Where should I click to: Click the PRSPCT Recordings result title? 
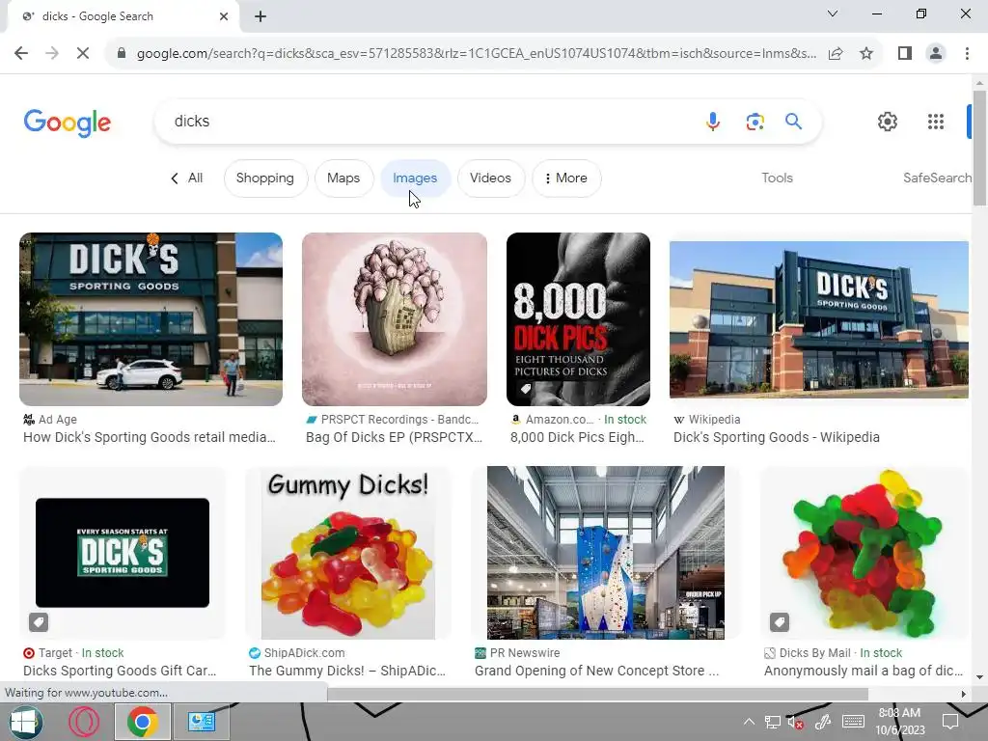394,437
